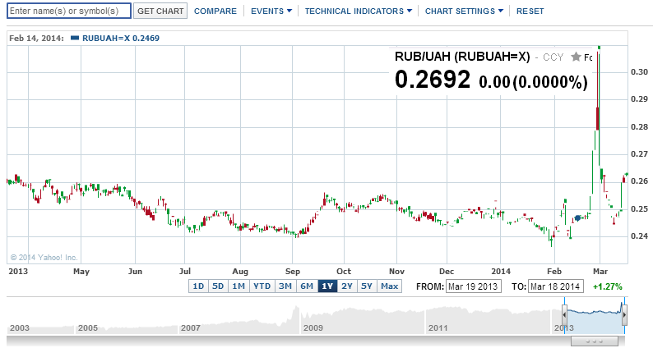
Task: Click the horizontal scrollbar thumb under the overview
Action: point(595,341)
